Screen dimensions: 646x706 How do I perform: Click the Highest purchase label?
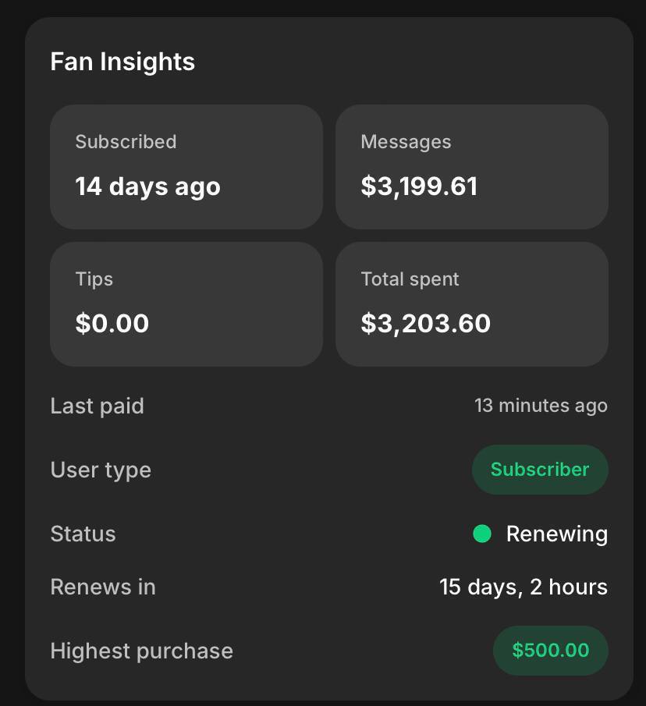(x=141, y=651)
